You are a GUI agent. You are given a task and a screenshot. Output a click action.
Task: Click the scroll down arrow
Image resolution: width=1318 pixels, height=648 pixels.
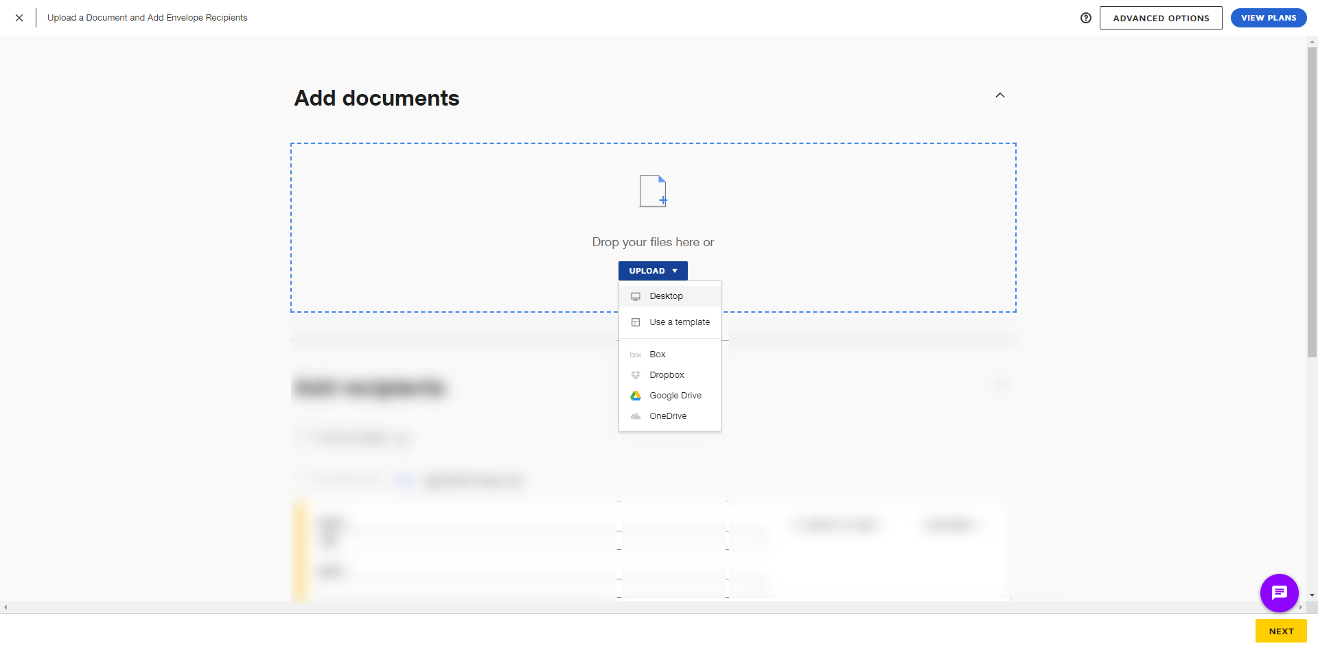tap(1312, 595)
